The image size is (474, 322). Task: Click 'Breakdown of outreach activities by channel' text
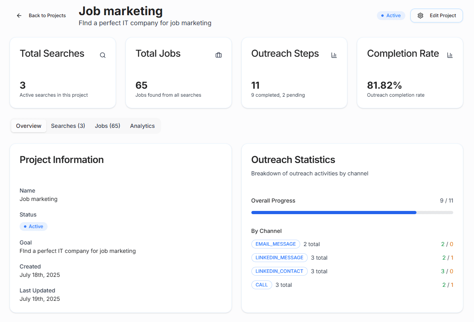click(310, 173)
